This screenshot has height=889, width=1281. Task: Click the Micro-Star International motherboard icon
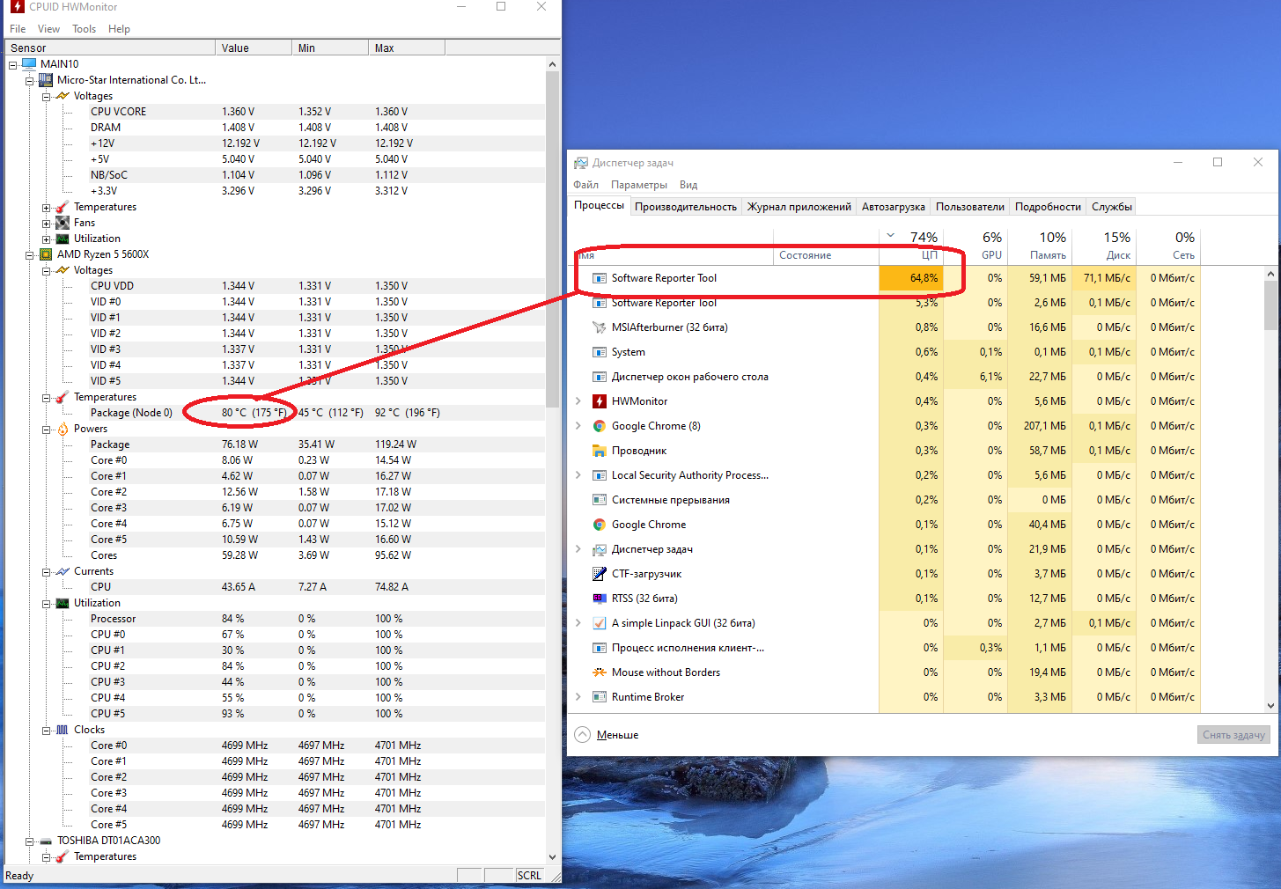(46, 80)
